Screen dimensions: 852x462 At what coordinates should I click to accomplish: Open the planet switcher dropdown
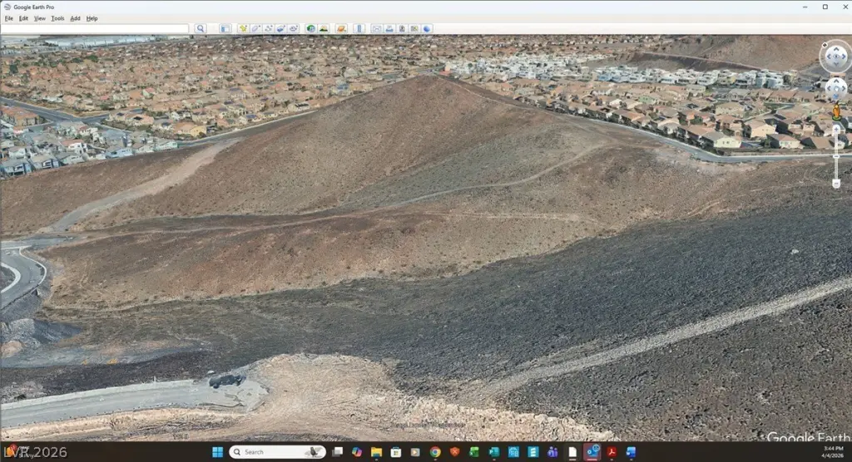341,28
